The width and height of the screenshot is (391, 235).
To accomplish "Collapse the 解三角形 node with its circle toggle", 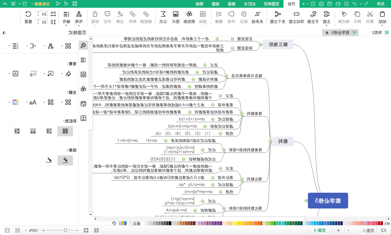I will (x=261, y=45).
